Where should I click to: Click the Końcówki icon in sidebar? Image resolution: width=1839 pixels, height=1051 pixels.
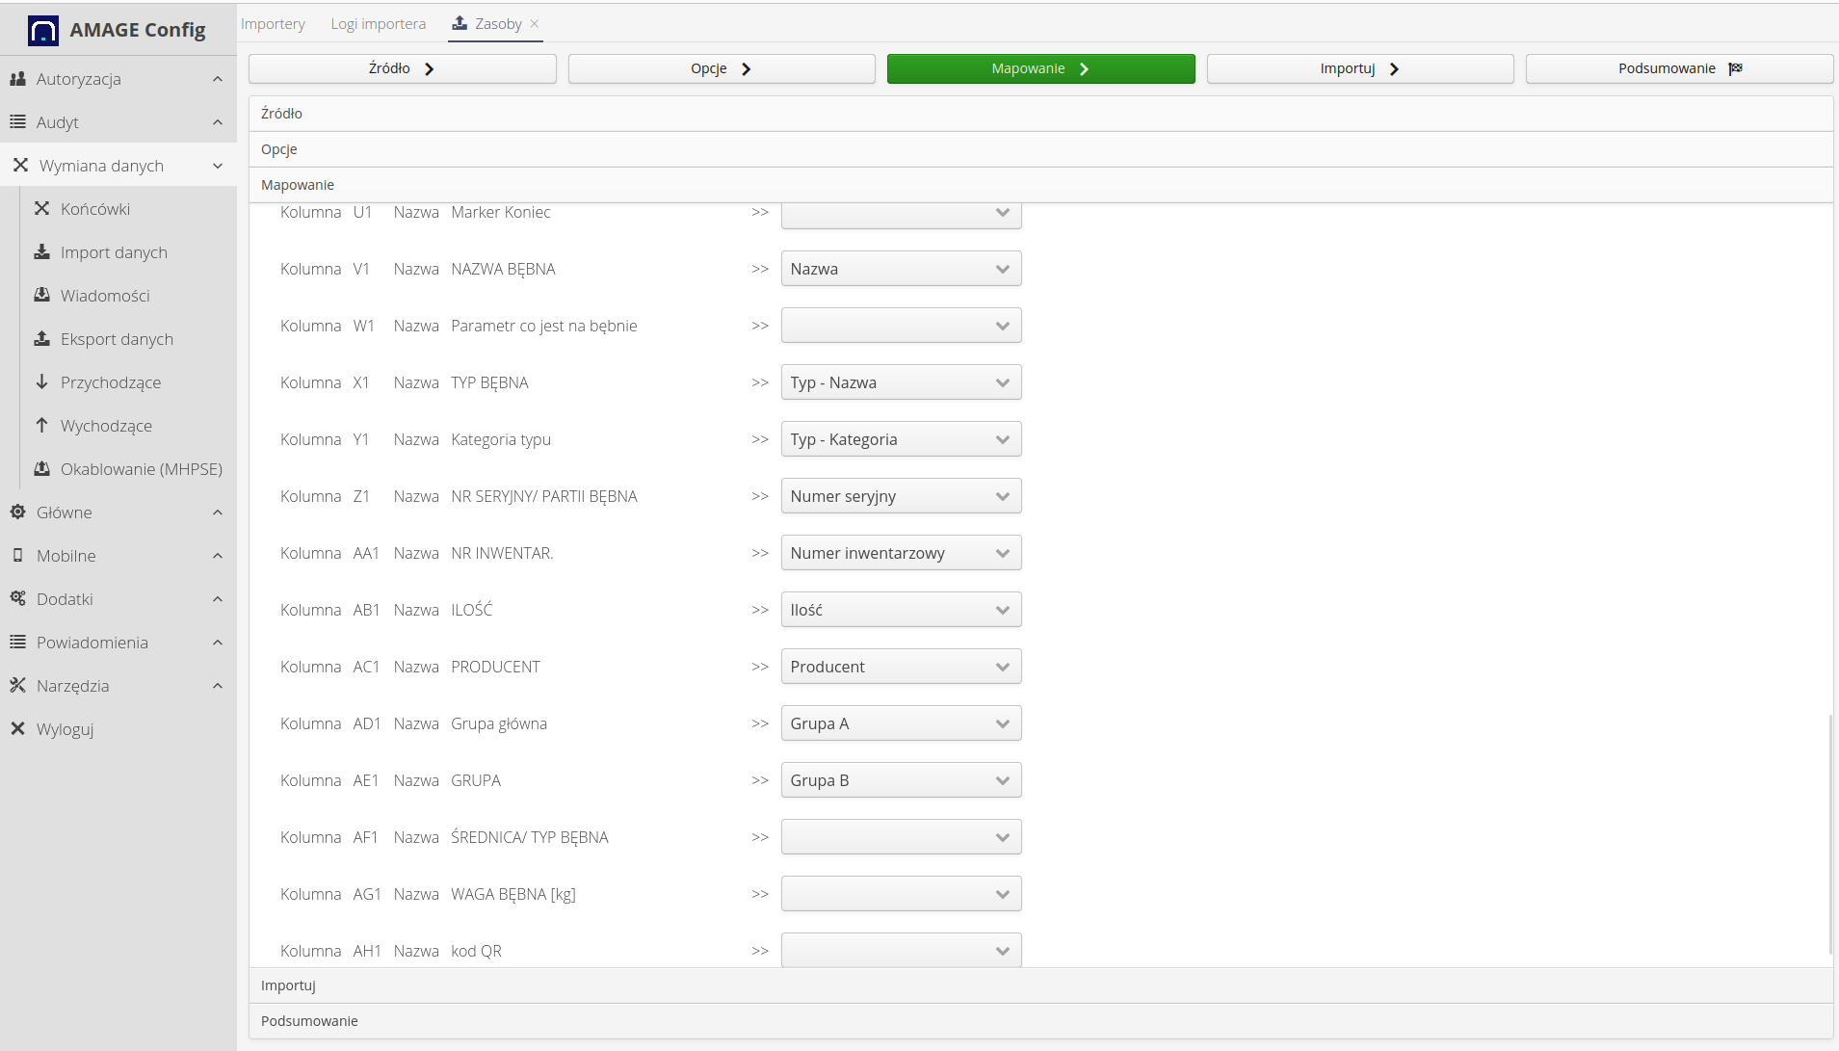click(x=41, y=209)
